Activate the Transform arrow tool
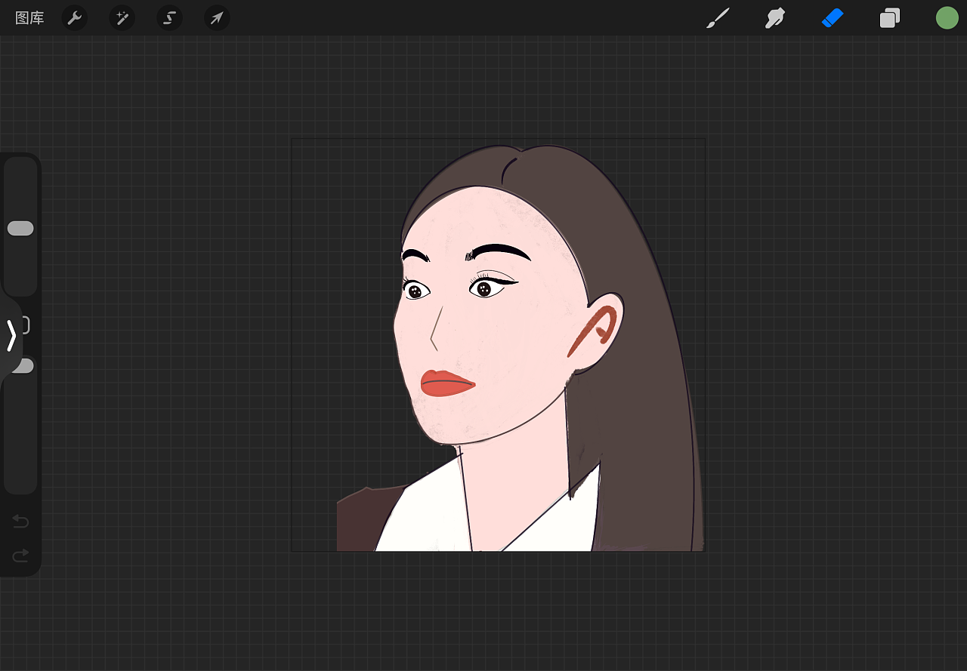 tap(217, 18)
